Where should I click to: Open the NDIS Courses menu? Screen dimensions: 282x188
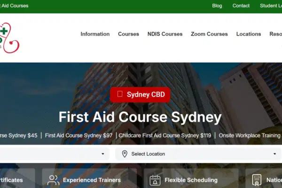(165, 34)
